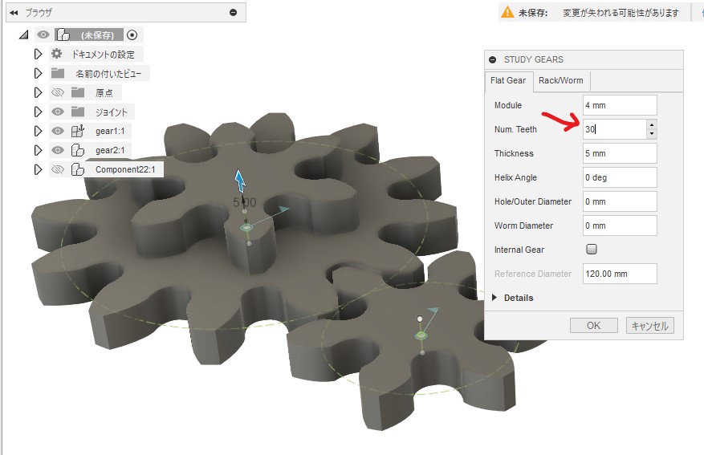The height and width of the screenshot is (455, 704).
Task: Click the browser panel minus options icon
Action: [233, 12]
